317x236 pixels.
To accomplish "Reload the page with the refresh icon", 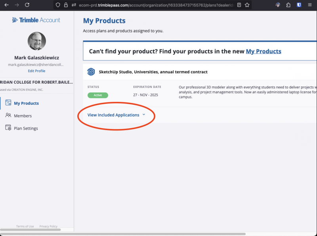I will 27,5.
